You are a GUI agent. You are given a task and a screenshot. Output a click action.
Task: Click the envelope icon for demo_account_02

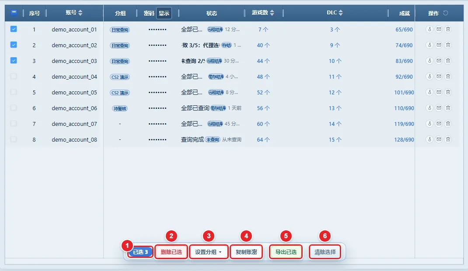coord(439,45)
